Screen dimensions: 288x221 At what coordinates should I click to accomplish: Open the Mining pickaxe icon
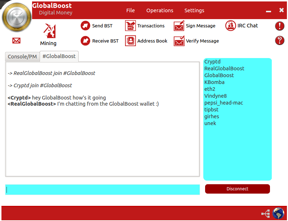49,31
